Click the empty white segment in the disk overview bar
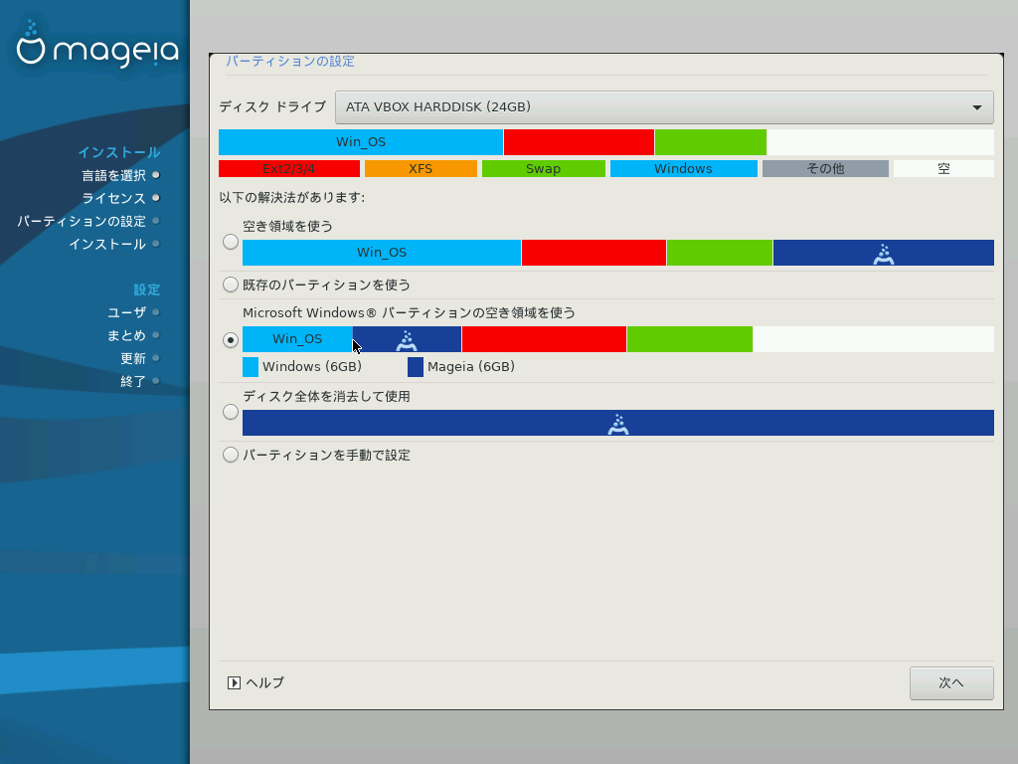Screen dimensions: 1018x764 point(881,142)
